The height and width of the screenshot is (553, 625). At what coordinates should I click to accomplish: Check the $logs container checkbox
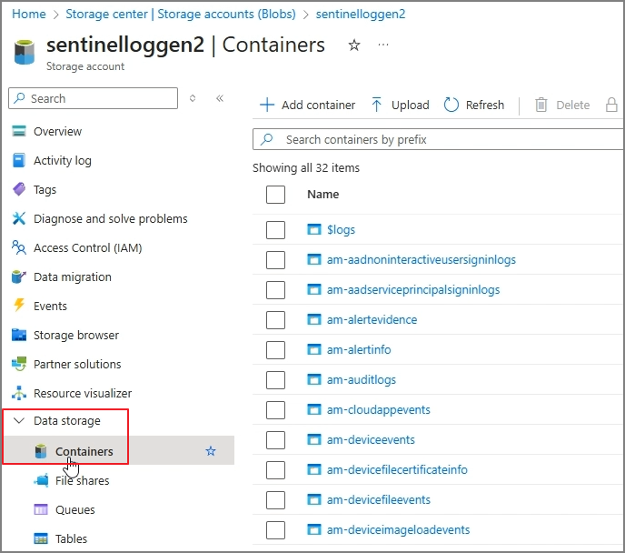(x=275, y=230)
